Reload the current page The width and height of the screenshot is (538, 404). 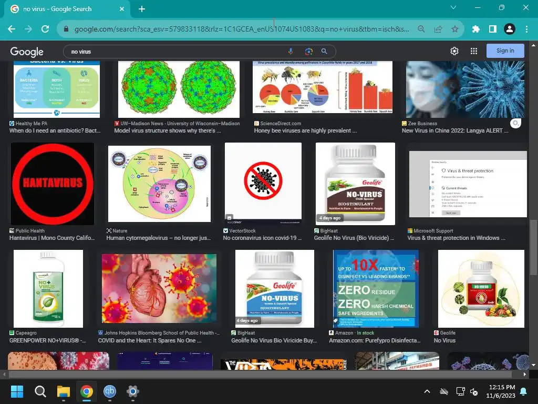click(x=45, y=29)
